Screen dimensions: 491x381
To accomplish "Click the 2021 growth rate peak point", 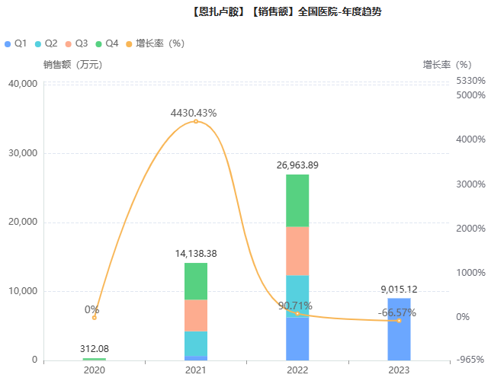I will coord(196,121).
